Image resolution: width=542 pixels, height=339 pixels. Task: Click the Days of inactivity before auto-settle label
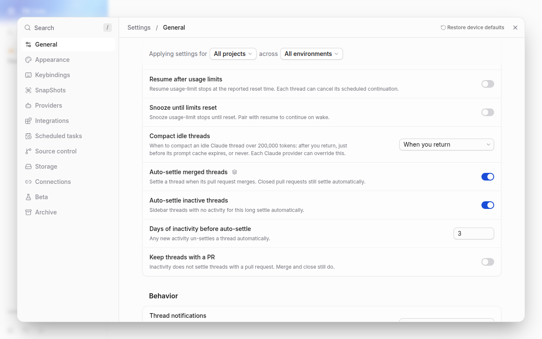(200, 229)
